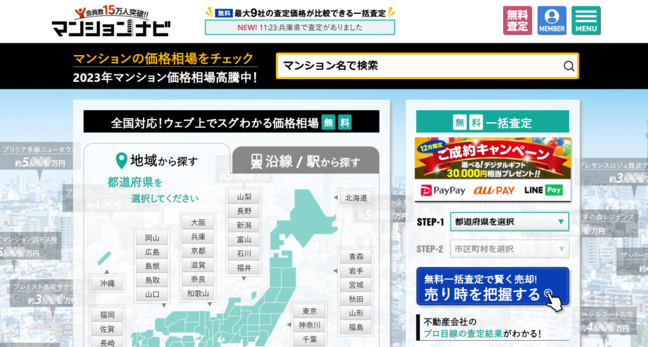648x347 pixels.
Task: Select 青森 prefecture button
Action: pos(356,256)
